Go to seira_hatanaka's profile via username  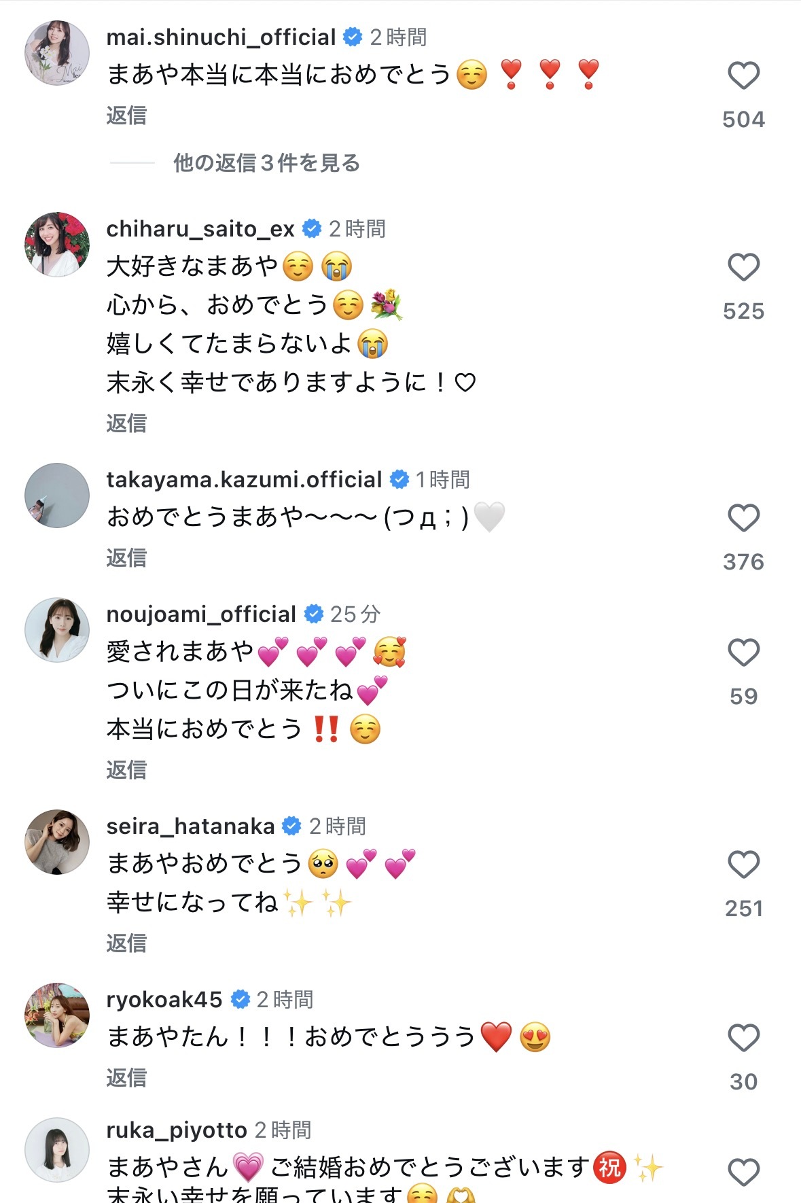pos(190,826)
